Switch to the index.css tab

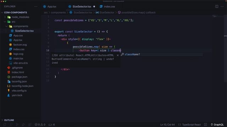click(109, 6)
